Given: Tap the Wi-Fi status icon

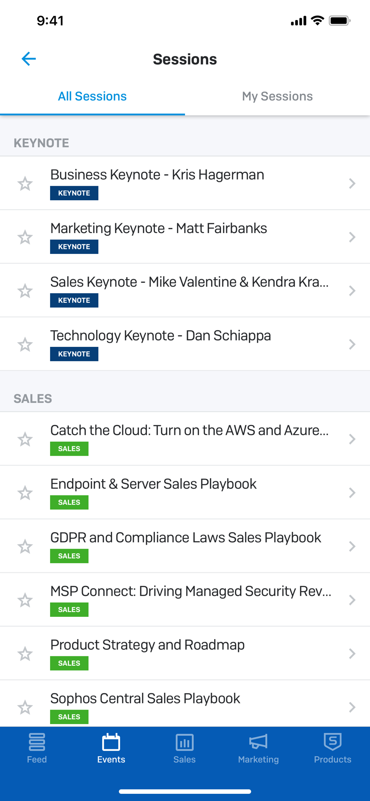Looking at the screenshot, I should coord(318,20).
